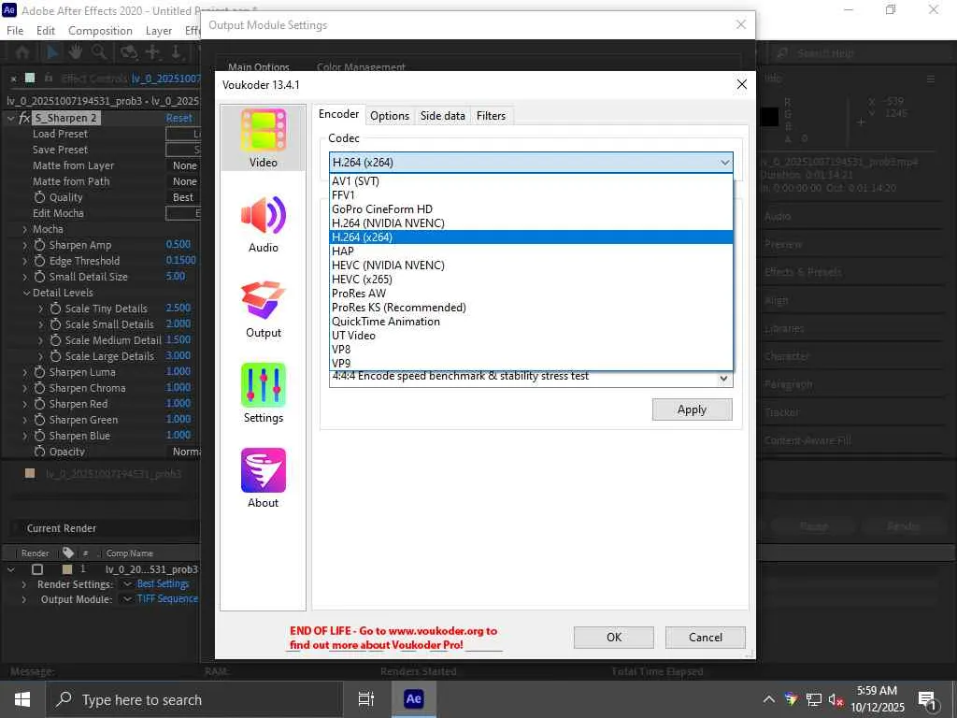Click the stopwatch next to Quality
This screenshot has height=718, width=957.
point(39,197)
